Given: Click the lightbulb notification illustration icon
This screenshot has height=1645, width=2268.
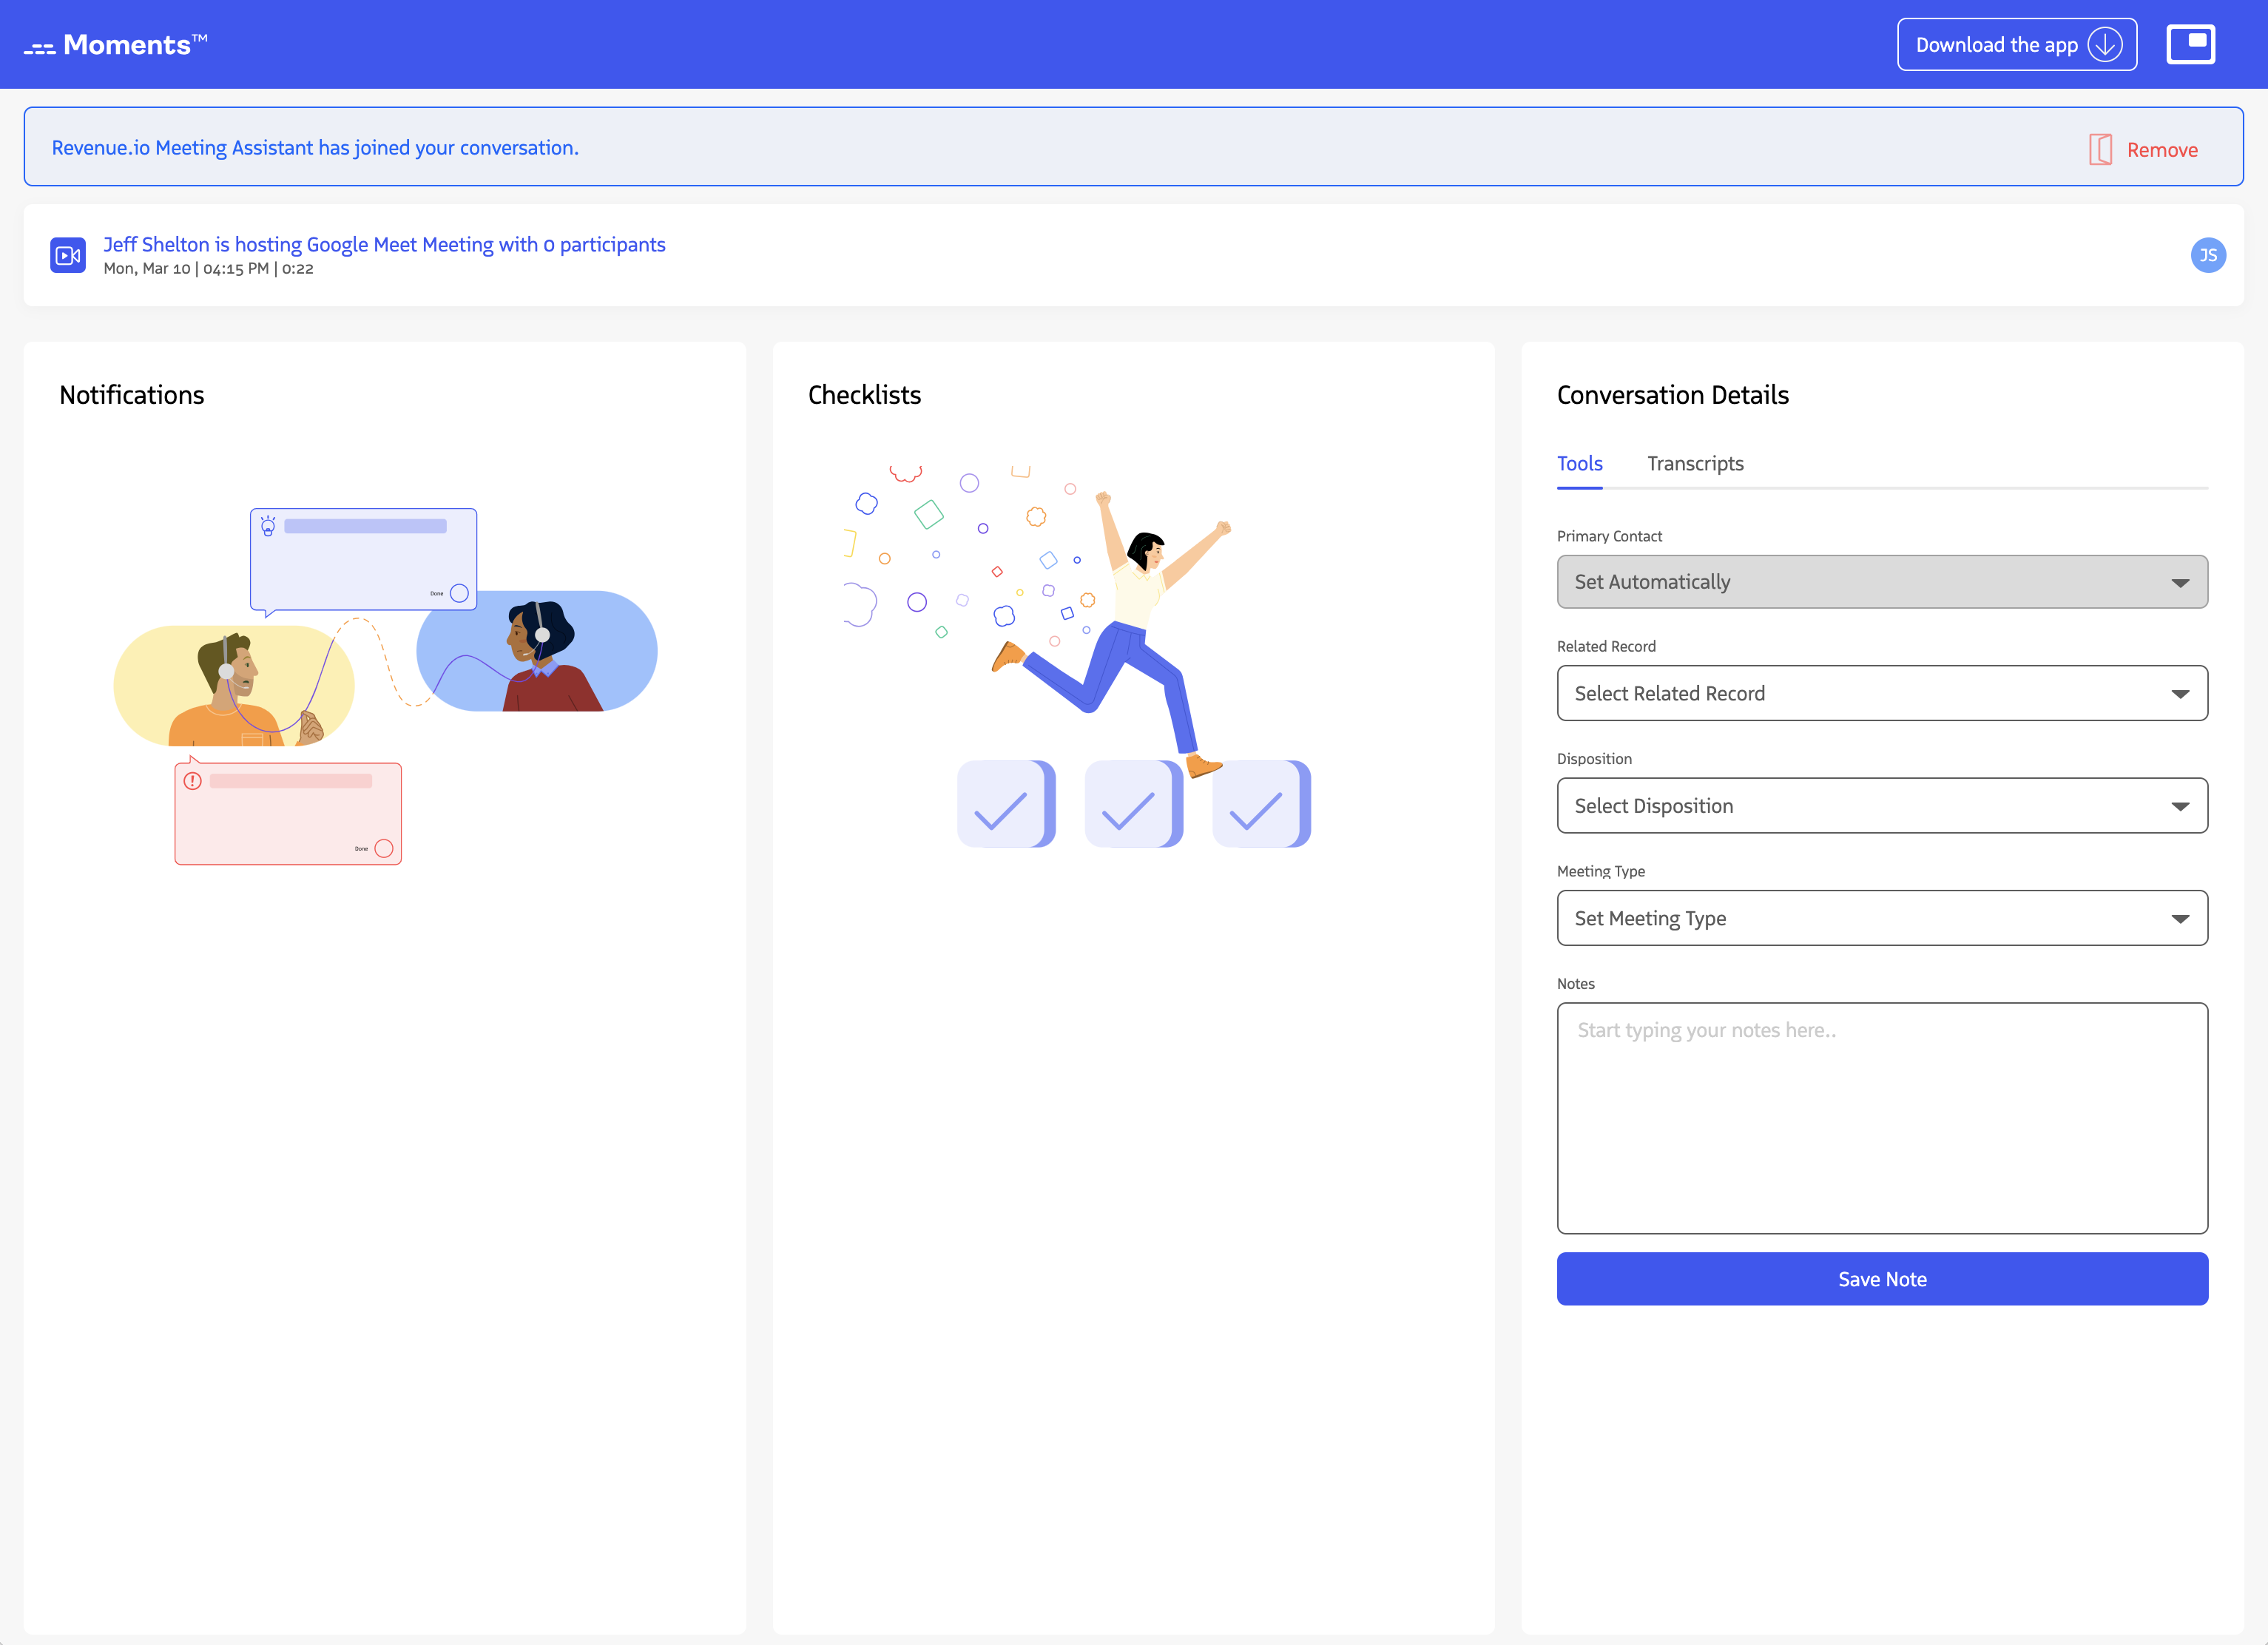Looking at the screenshot, I should 268,526.
